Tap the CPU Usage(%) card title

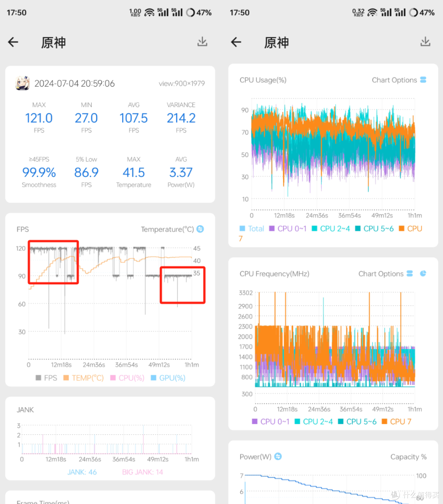coord(263,80)
